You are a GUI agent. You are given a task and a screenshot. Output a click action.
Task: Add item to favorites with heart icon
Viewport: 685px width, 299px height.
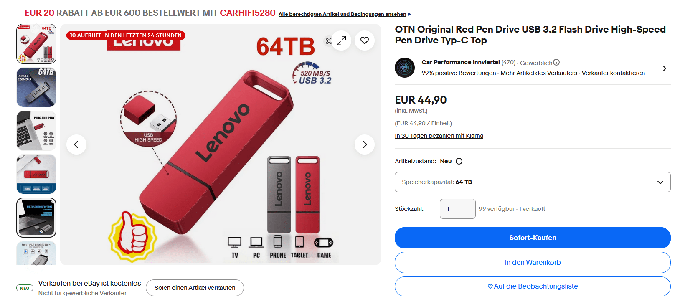coord(365,41)
